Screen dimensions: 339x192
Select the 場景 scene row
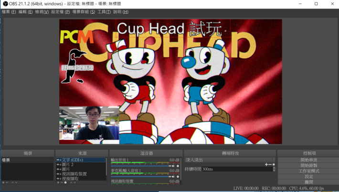click(27, 160)
